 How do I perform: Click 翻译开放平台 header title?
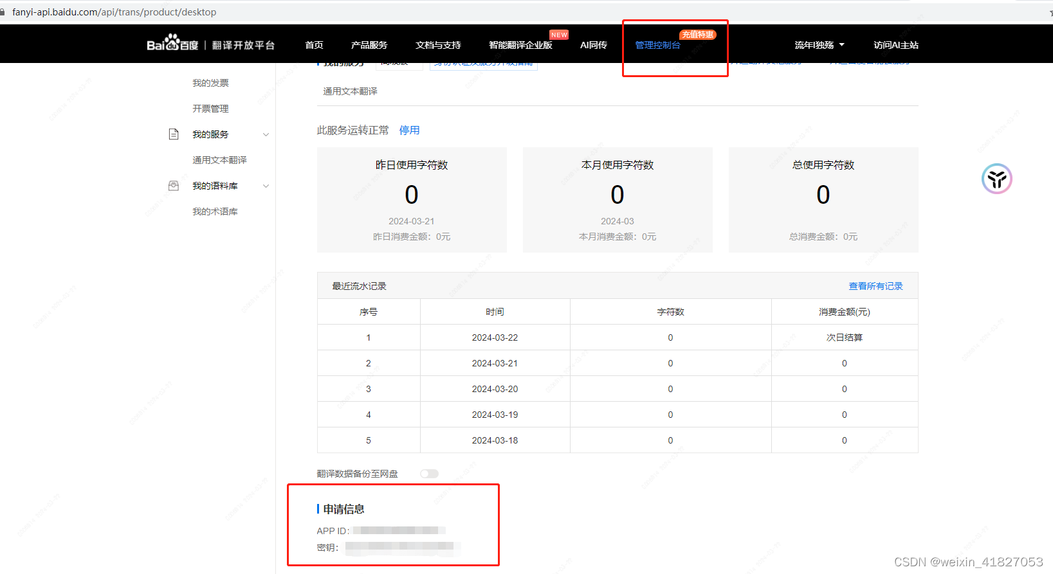pos(243,45)
